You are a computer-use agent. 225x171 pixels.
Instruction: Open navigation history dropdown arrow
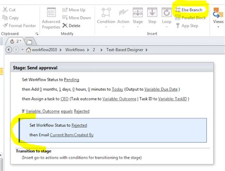click(x=22, y=50)
